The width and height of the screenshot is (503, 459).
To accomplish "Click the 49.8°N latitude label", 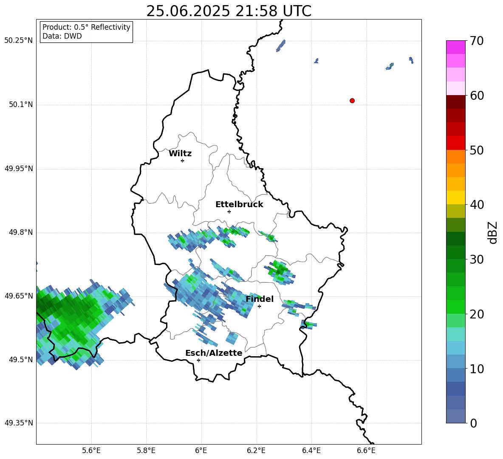I will [21, 232].
